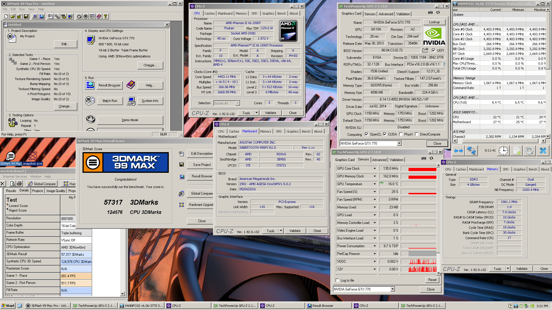
Task: Toggle the OpenCL computing checkbox
Action: [x=367, y=134]
